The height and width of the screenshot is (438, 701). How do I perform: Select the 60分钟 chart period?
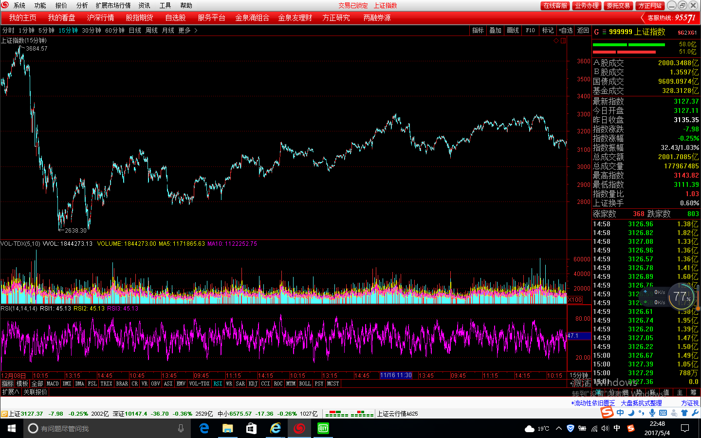[115, 30]
